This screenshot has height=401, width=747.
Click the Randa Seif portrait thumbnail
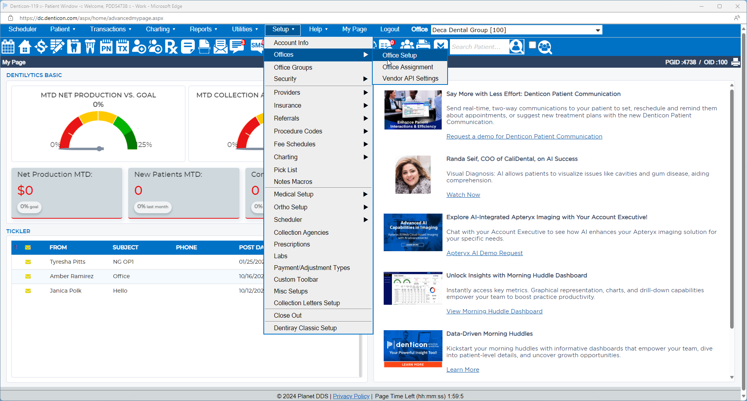click(413, 174)
